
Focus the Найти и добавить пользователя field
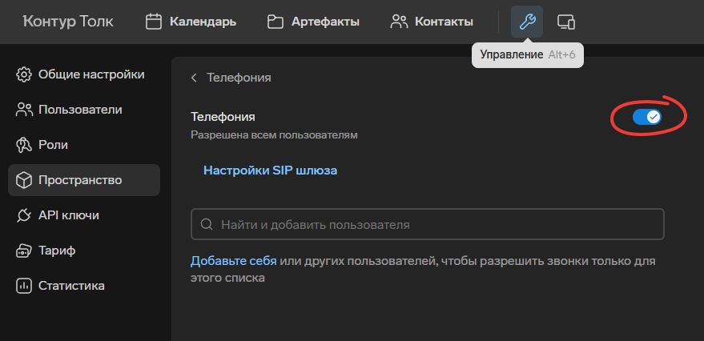tap(428, 224)
